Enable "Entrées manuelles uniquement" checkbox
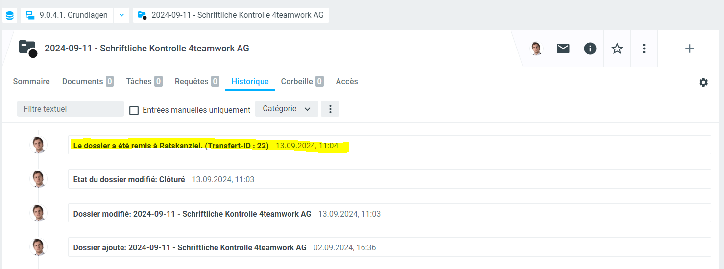Viewport: 724px width, 269px height. point(134,110)
